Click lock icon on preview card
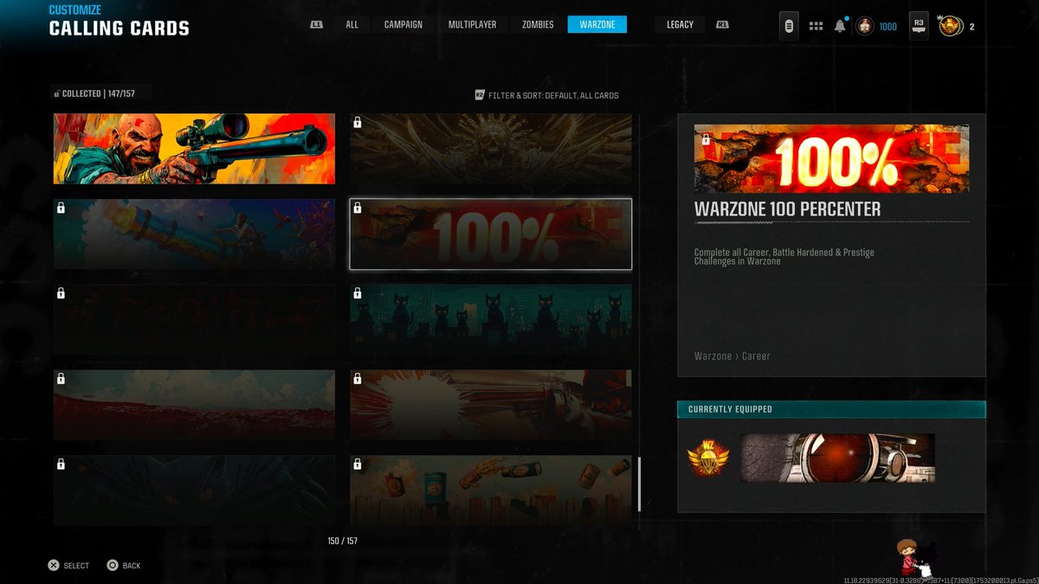Image resolution: width=1039 pixels, height=584 pixels. click(x=706, y=138)
